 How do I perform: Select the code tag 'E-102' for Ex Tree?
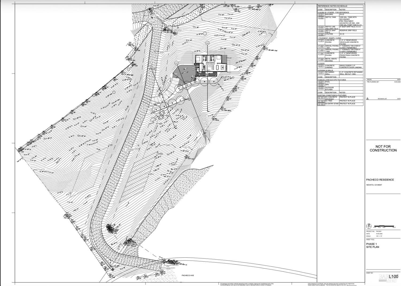pyautogui.click(x=321, y=101)
